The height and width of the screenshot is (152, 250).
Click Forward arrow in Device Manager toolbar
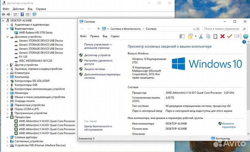(x=8, y=15)
